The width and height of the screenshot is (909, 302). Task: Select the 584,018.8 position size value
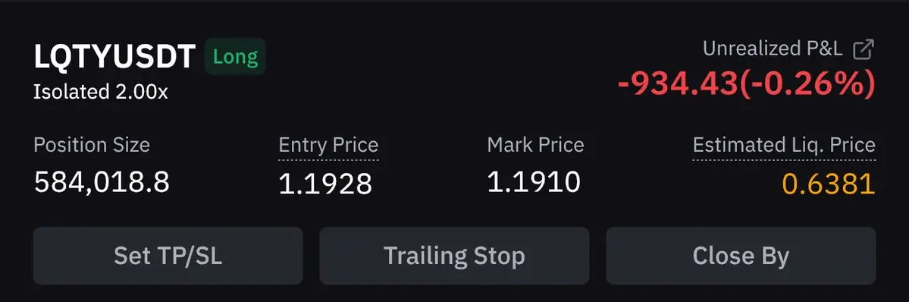[x=102, y=182]
